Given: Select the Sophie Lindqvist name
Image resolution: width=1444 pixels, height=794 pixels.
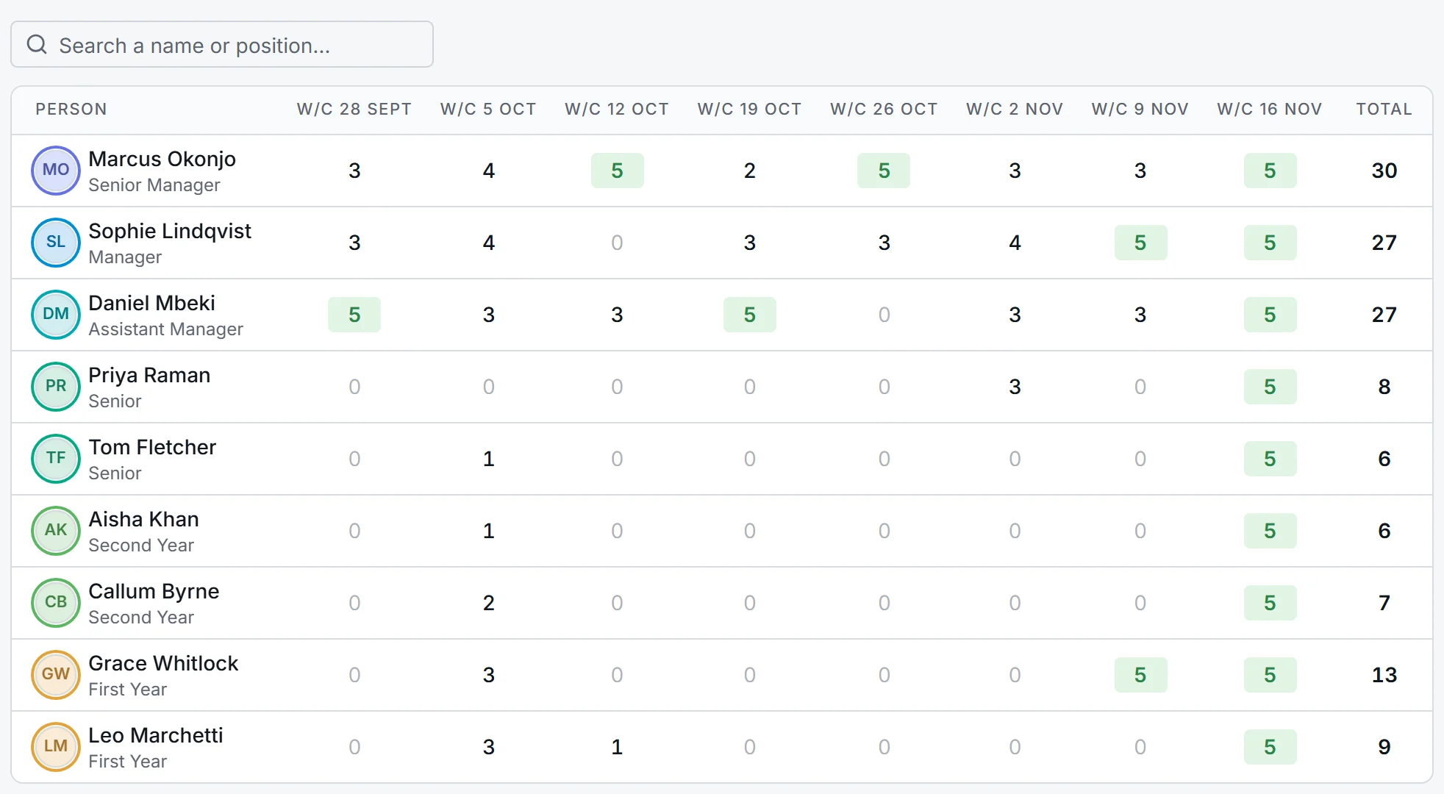Looking at the screenshot, I should click(x=170, y=231).
